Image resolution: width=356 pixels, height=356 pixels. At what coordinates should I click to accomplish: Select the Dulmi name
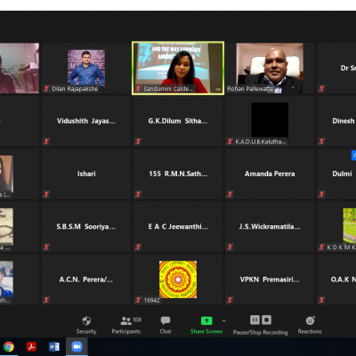pos(342,174)
